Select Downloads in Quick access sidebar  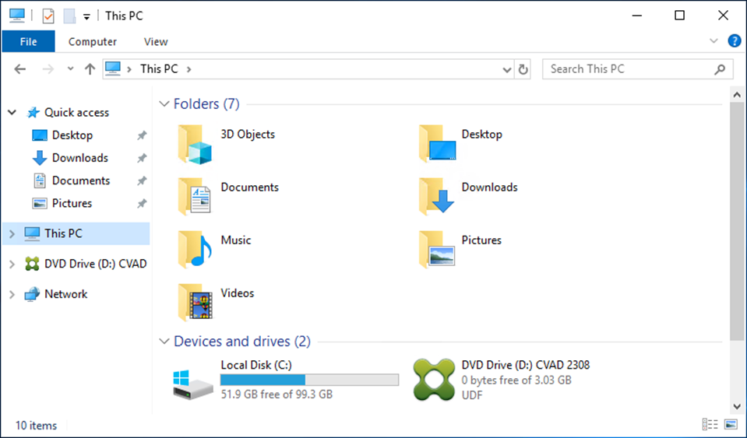point(79,158)
